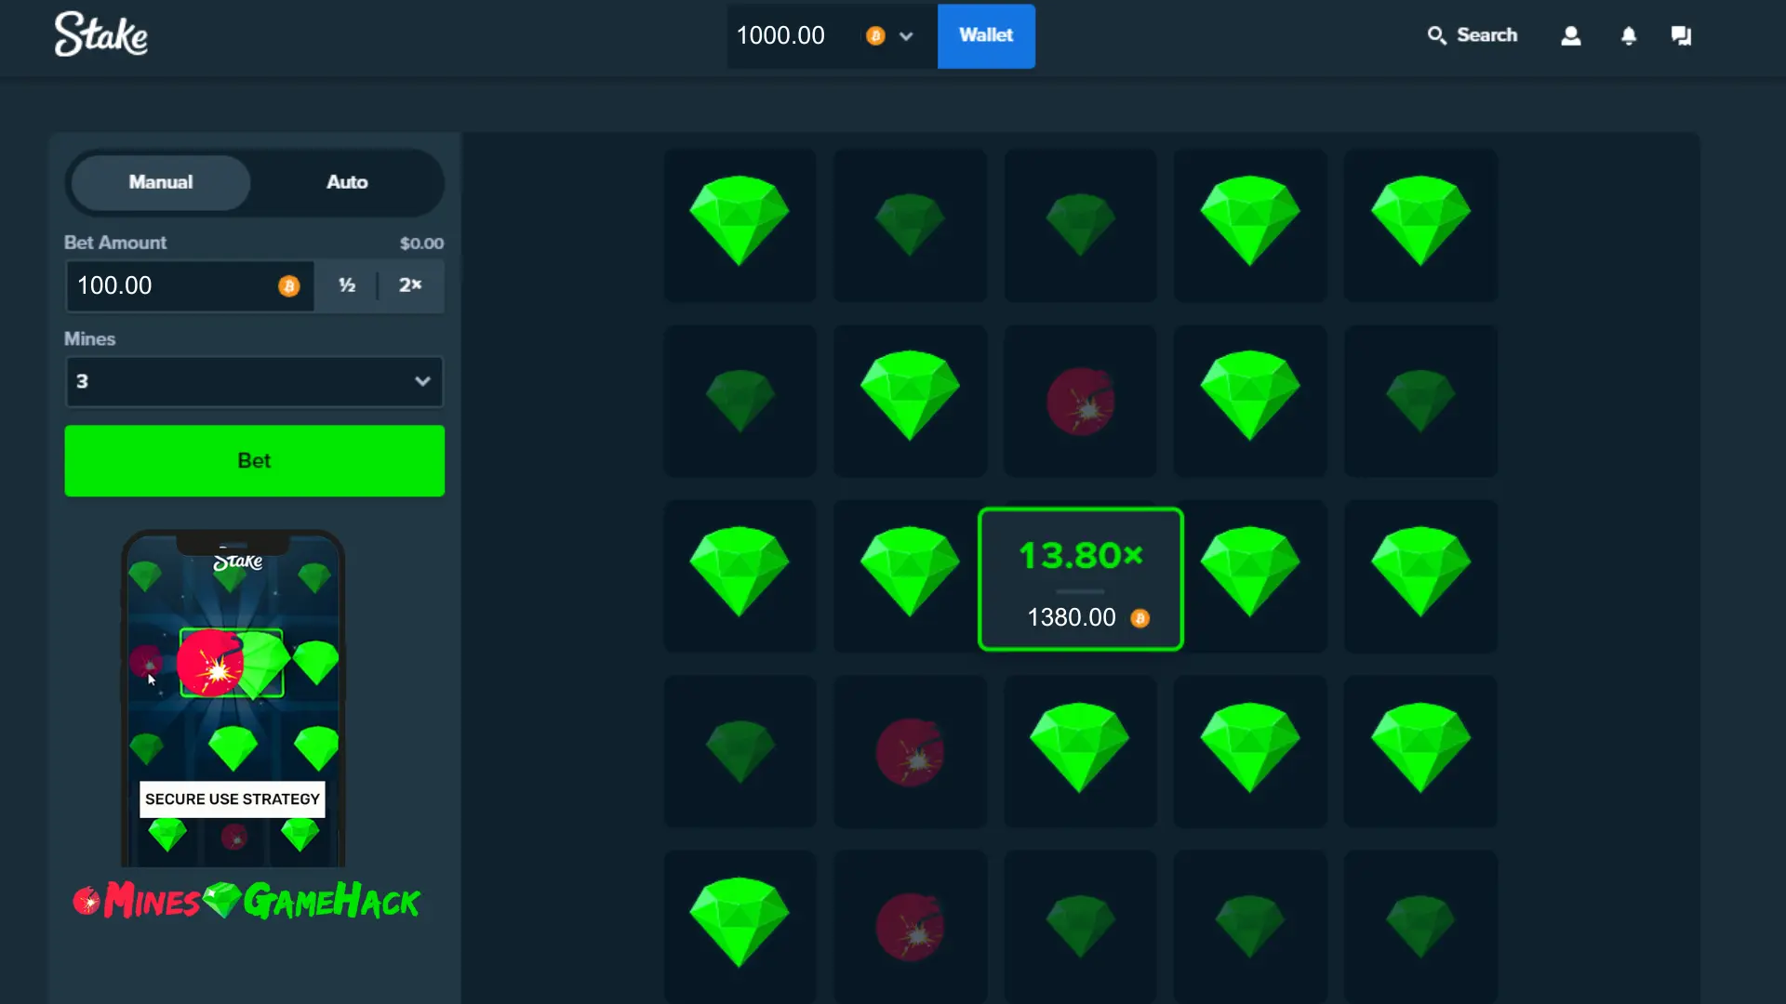
Task: Double the bet with 2× button
Action: pos(410,285)
